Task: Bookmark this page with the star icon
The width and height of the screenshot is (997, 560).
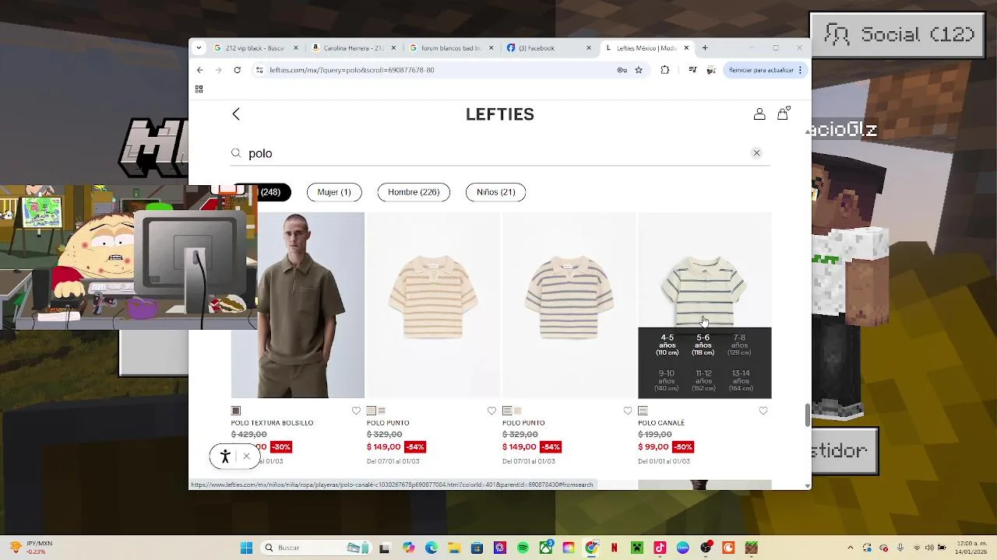Action: point(639,70)
